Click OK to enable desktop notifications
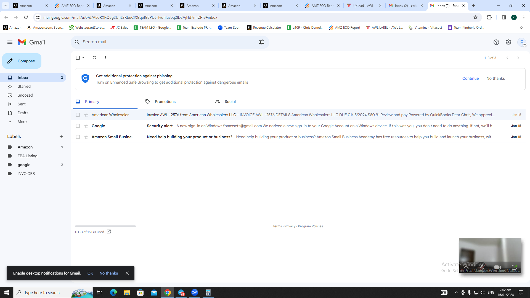This screenshot has width=530, height=298. coord(90,273)
